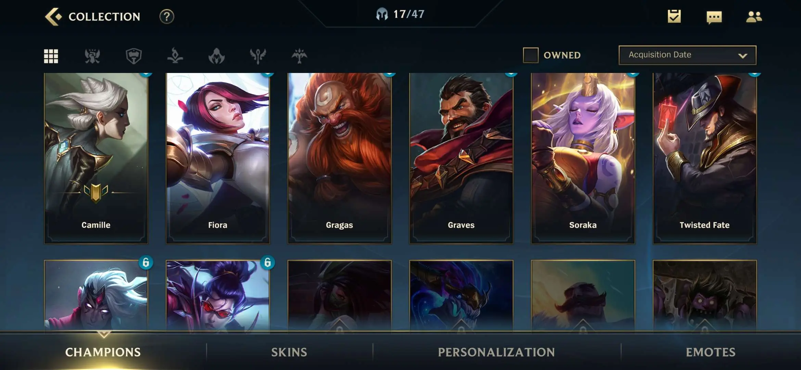Enable the Owned checkbox filter
801x370 pixels.
pos(531,55)
